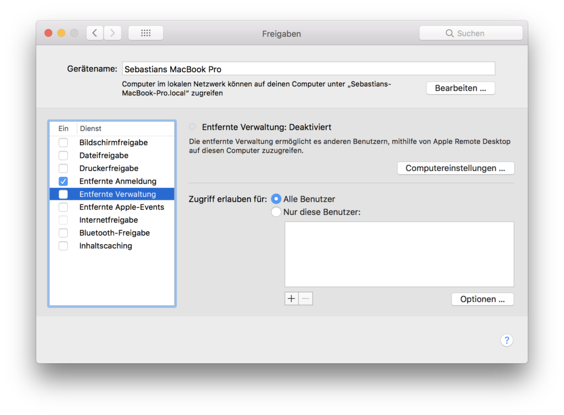Click into the Gerätename text field
564x415 pixels.
pos(308,69)
